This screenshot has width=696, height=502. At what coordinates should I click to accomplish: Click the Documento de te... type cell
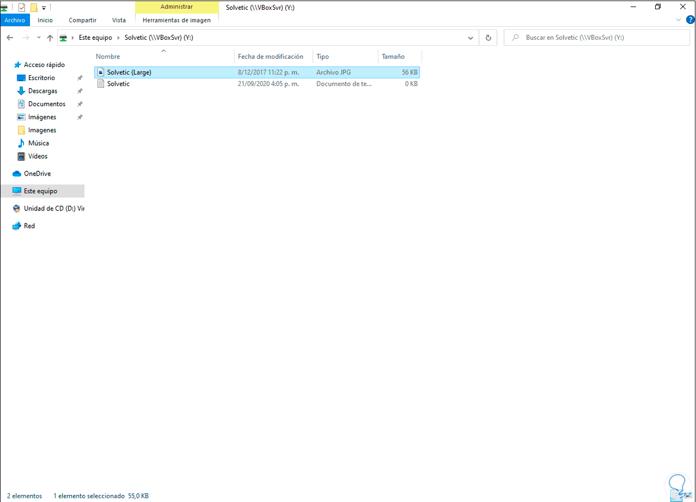[343, 84]
